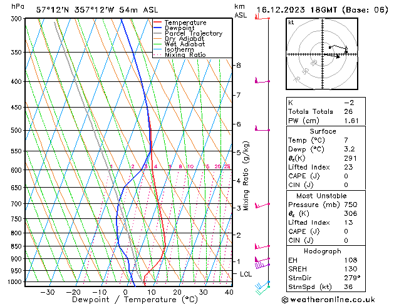Click the 300 hPa pressure label
Viewport: 394px width, 304px height.
[17, 19]
